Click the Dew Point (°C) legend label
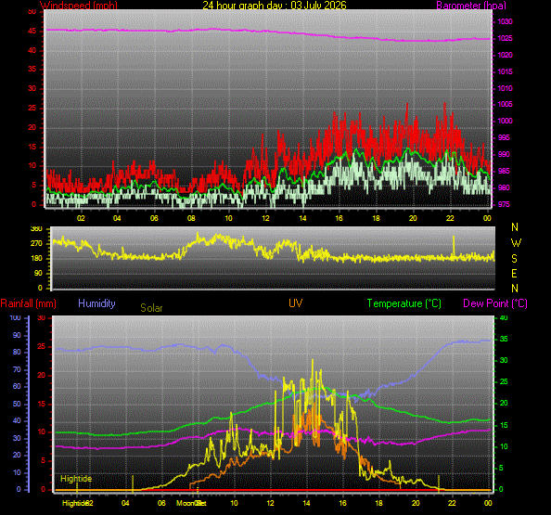The width and height of the screenshot is (551, 515). (x=495, y=303)
